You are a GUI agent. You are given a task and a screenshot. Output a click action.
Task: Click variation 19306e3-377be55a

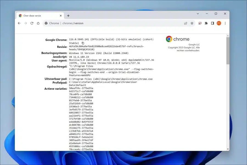click(80, 107)
